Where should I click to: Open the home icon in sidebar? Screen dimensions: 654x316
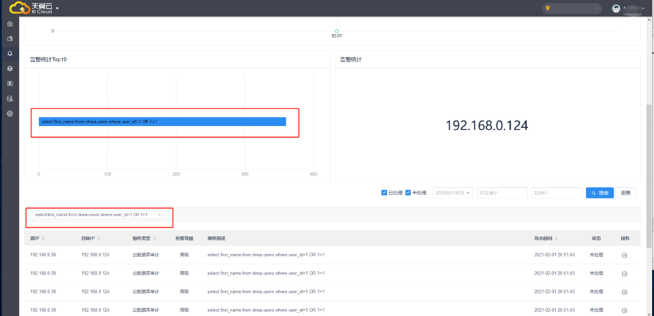[10, 24]
